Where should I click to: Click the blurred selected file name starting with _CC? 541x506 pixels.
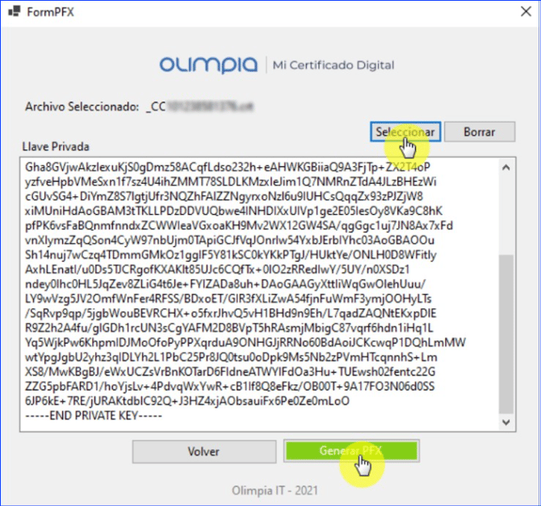pos(199,107)
